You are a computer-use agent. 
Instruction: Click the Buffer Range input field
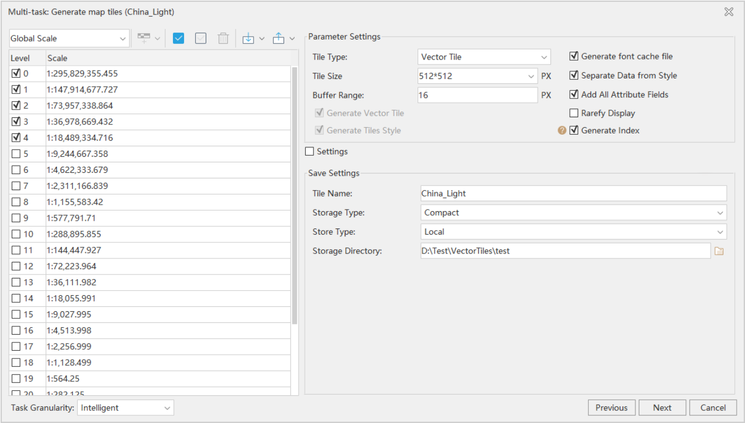coord(478,95)
